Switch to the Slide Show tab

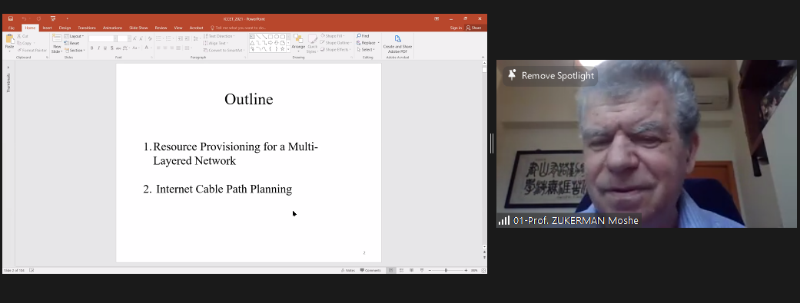[138, 28]
